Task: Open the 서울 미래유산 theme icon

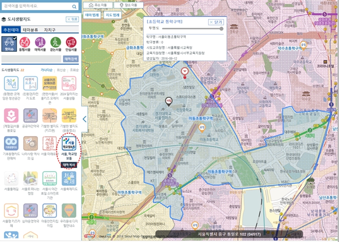Action: (x=49, y=143)
